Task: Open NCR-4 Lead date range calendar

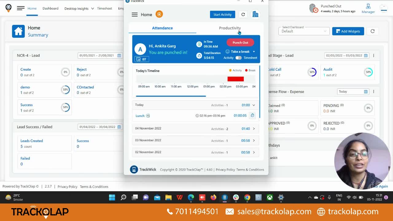Action: 119,56
